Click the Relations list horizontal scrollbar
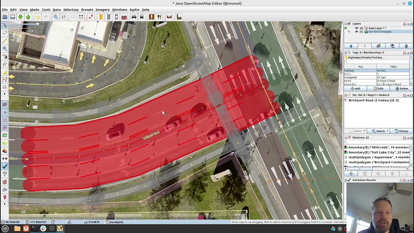Screen dimensions: 414x233 pyautogui.click(x=377, y=169)
